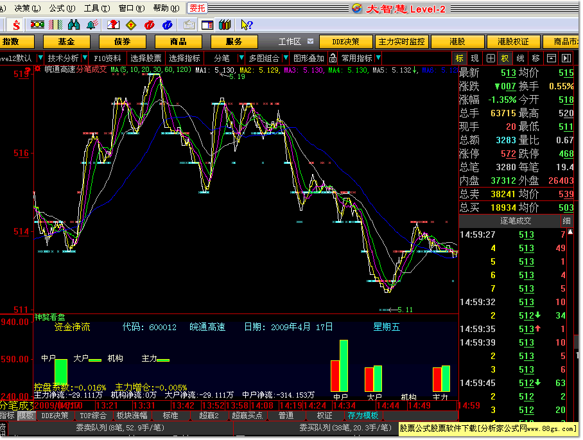Toggle the 标 indicator button
Screen dimensions: 583x440
pos(460,58)
